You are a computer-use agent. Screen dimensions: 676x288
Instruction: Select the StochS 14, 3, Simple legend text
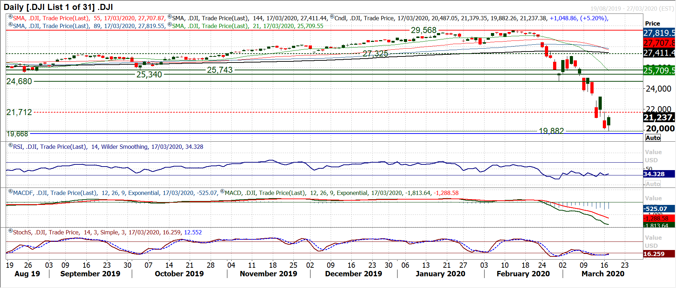(x=107, y=232)
